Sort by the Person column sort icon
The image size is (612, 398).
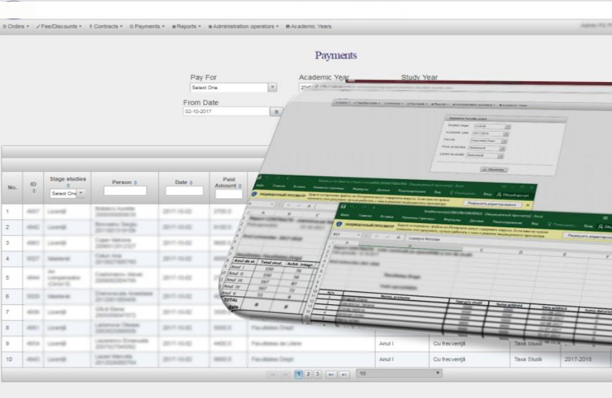tap(135, 182)
